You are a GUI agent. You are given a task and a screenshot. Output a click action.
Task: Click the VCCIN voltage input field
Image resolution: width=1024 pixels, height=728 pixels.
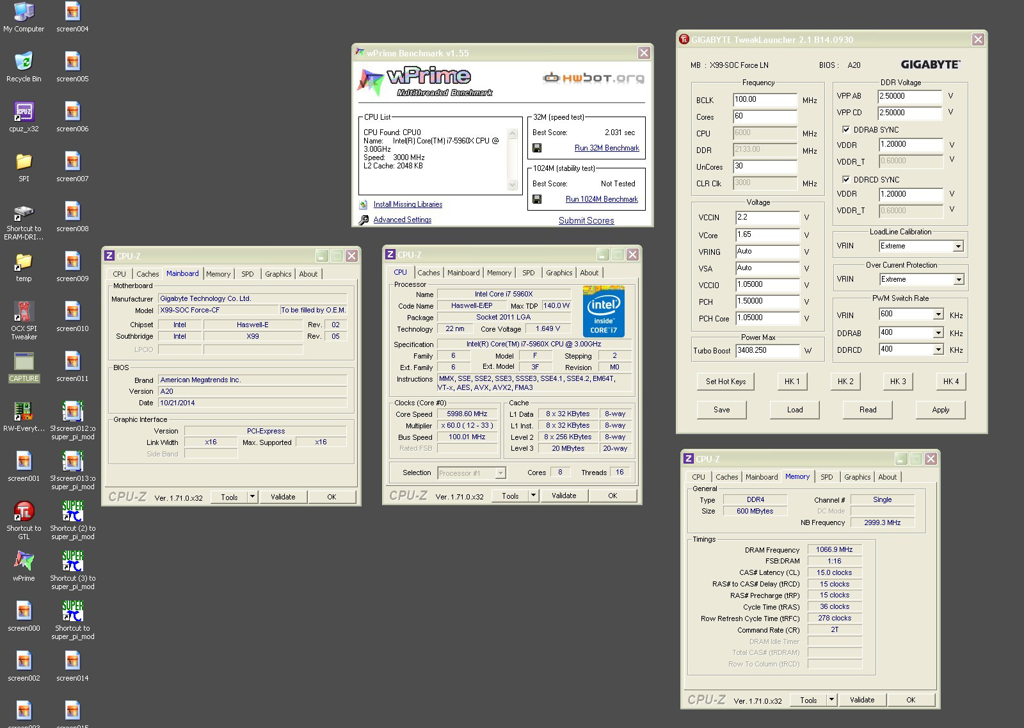(767, 218)
